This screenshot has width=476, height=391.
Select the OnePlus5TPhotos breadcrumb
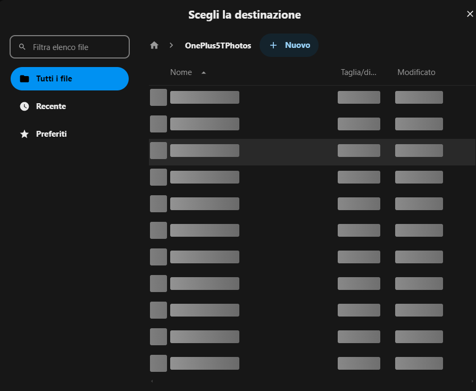[x=218, y=46]
